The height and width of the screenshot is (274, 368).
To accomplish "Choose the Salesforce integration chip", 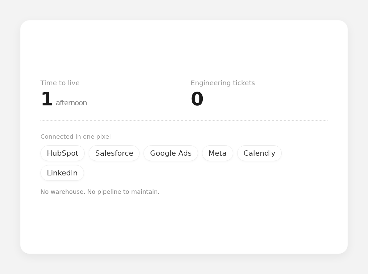I will tap(114, 153).
